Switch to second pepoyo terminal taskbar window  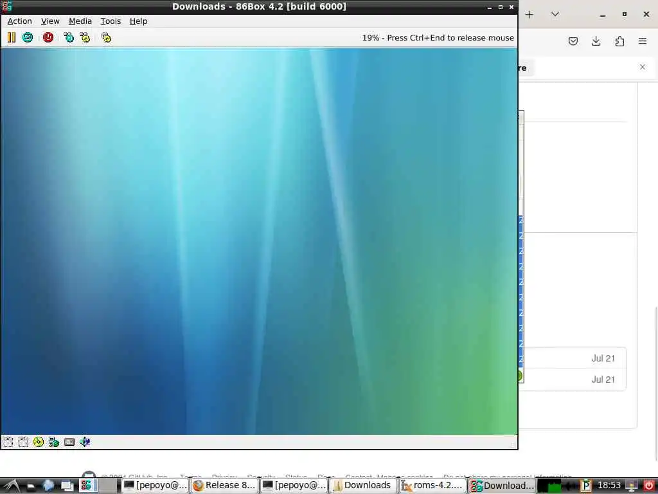pyautogui.click(x=294, y=486)
